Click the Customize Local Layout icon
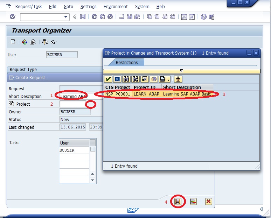271x218 pixels. (211, 17)
